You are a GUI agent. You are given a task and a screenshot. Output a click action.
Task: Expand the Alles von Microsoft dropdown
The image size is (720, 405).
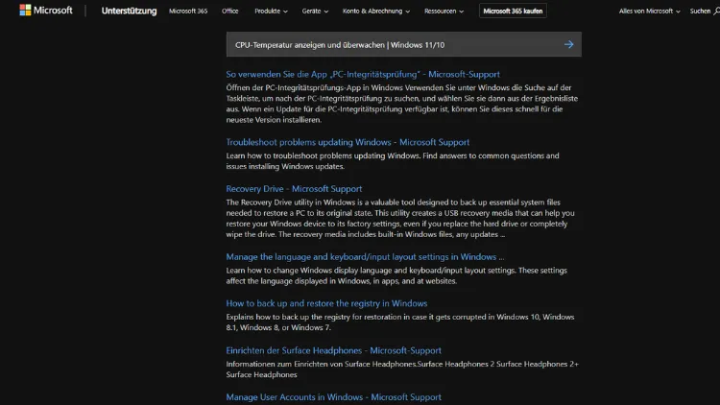pos(649,11)
